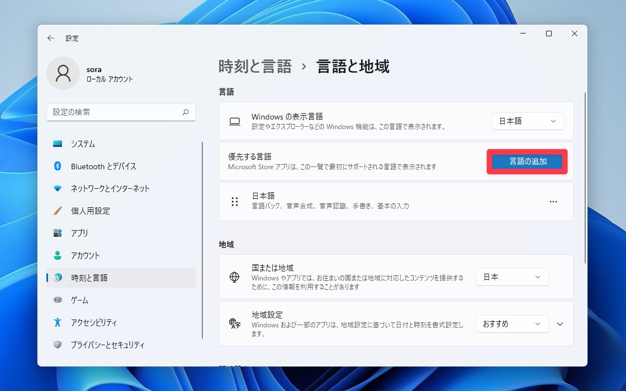Click the 言語 section heading
This screenshot has height=391, width=626.
click(x=226, y=92)
